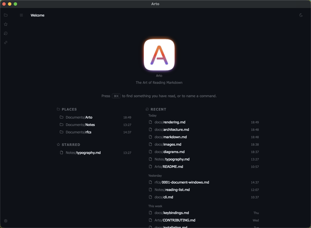Click file icon beside docs/architecture.md
The image size is (311, 228).
pyautogui.click(x=150, y=129)
